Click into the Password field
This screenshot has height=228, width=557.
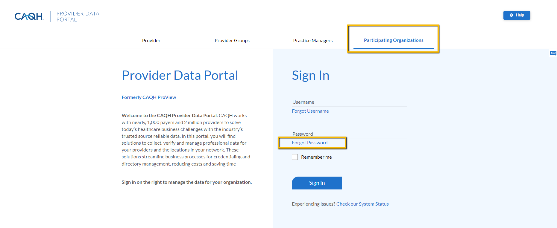pos(349,134)
